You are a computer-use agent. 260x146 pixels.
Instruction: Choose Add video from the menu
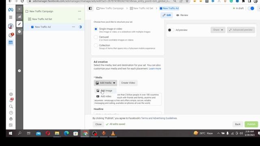[105, 97]
